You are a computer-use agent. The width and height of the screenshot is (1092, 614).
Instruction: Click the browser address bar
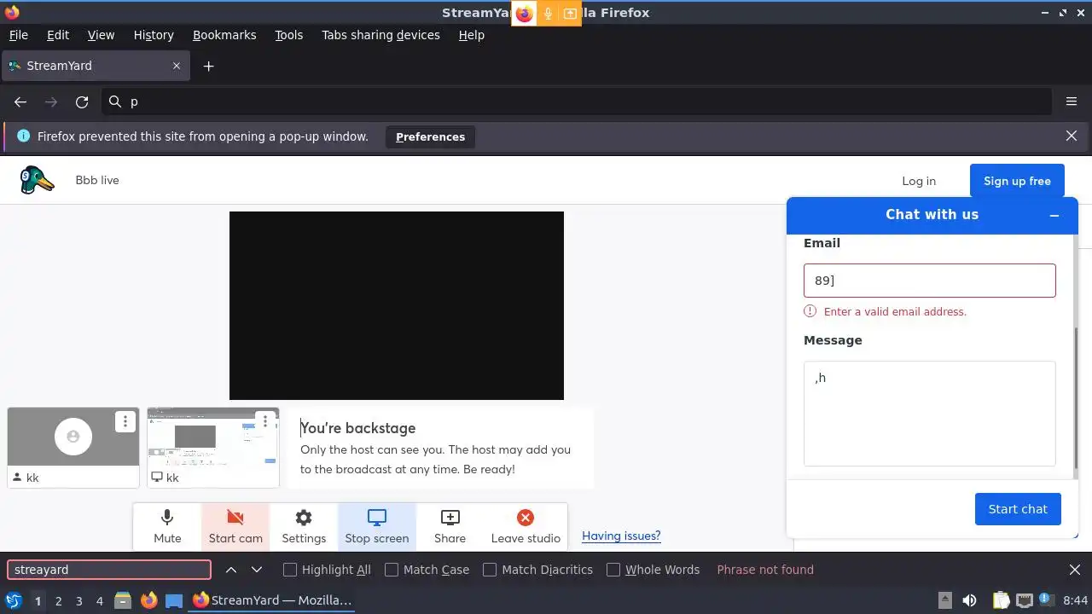pos(577,101)
